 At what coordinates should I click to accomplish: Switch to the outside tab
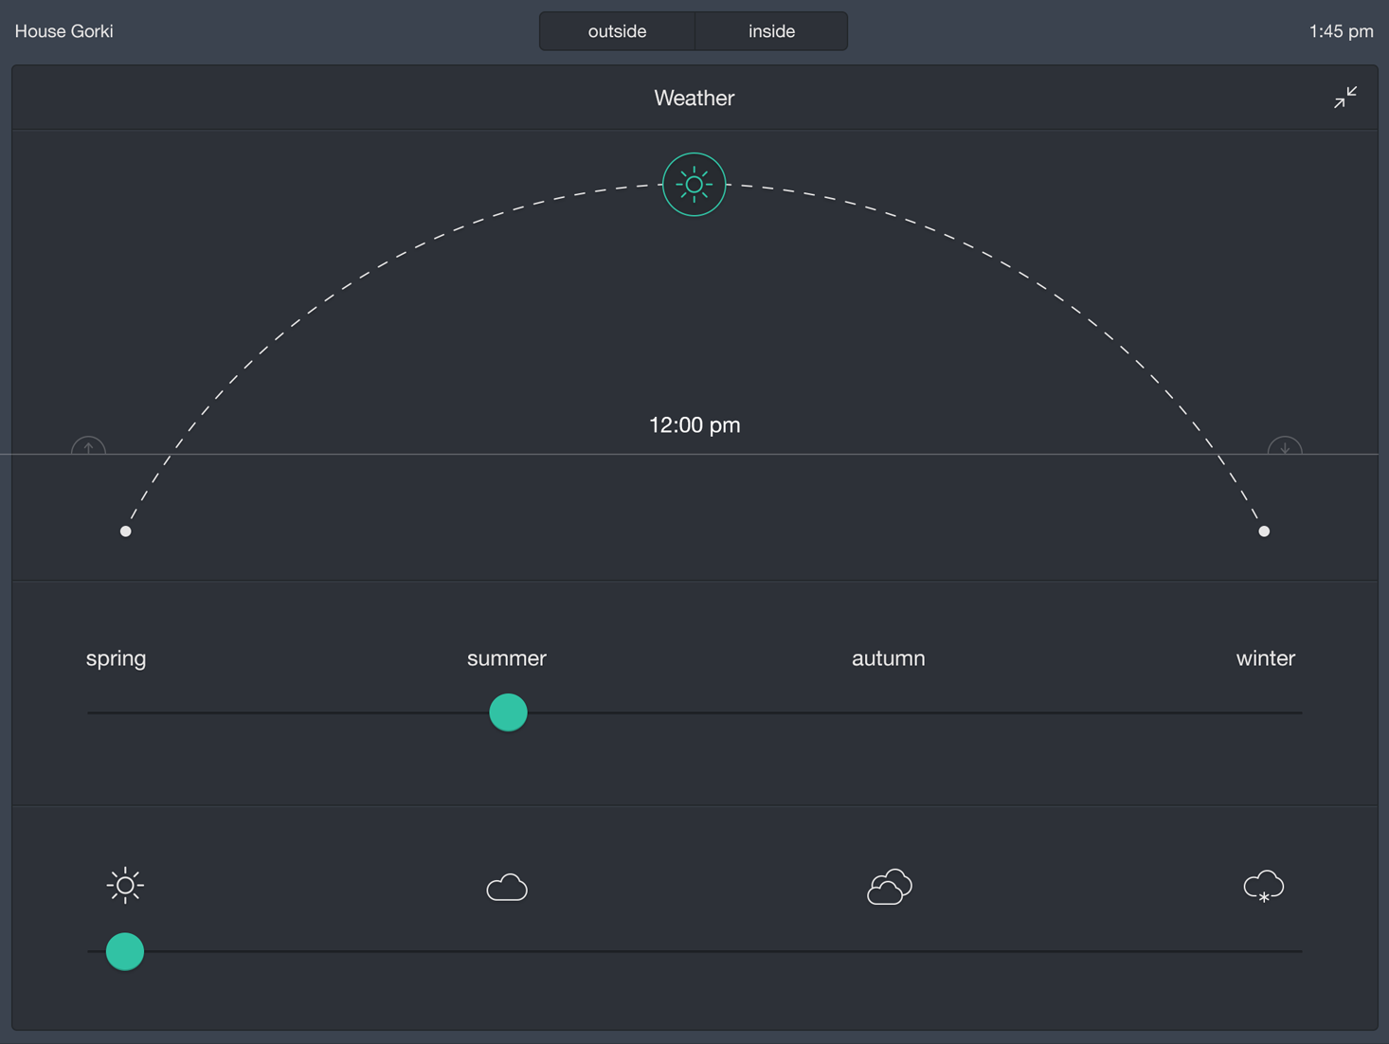click(x=617, y=31)
